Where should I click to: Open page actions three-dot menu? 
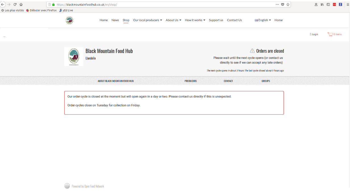coord(277,5)
